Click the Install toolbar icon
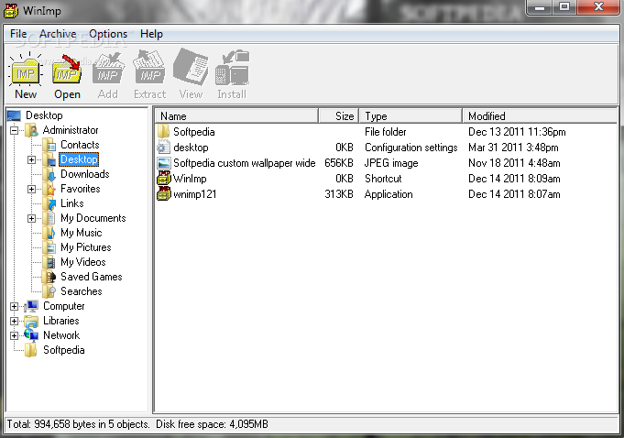 tap(232, 68)
